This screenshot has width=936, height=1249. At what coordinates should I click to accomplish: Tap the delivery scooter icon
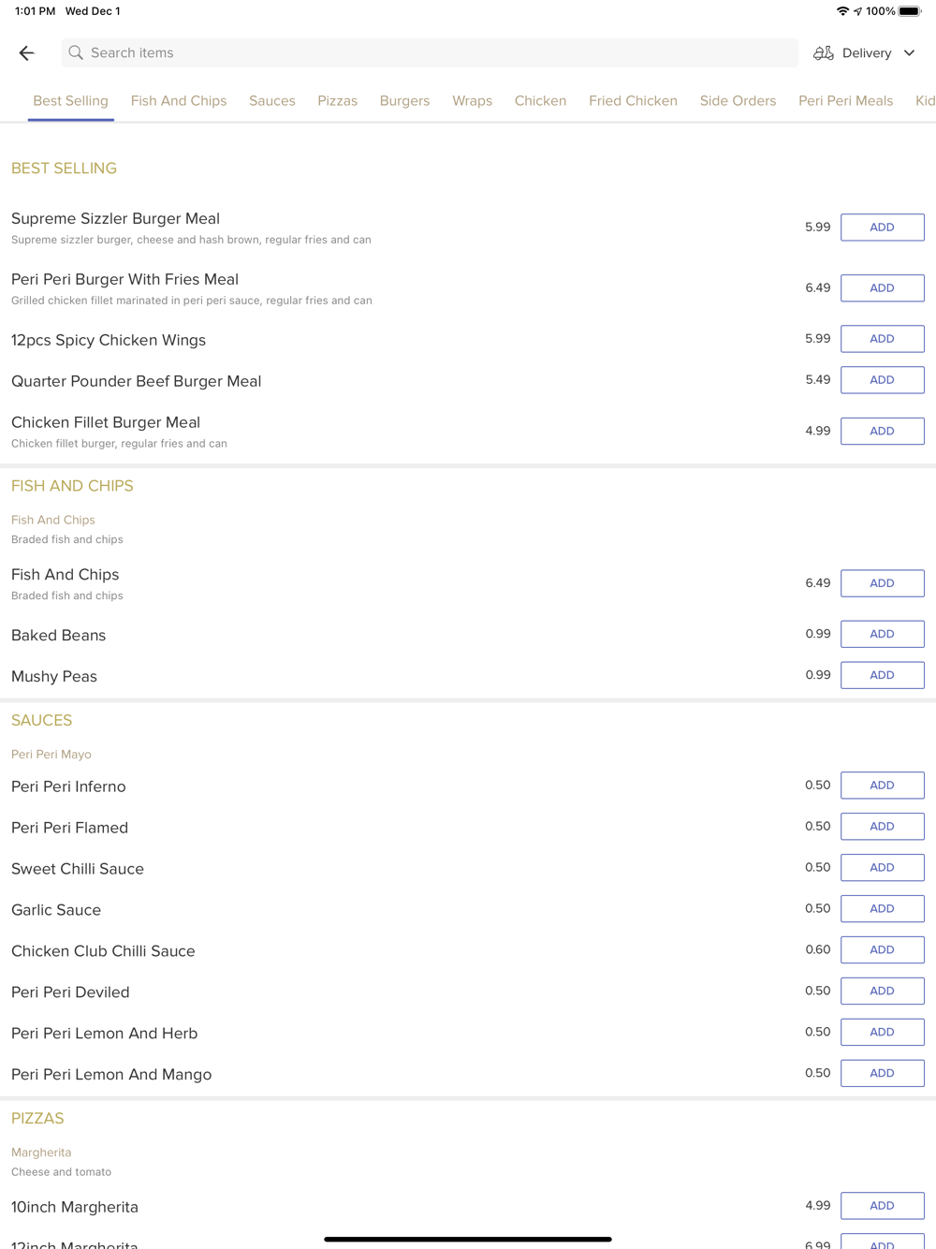coord(823,53)
